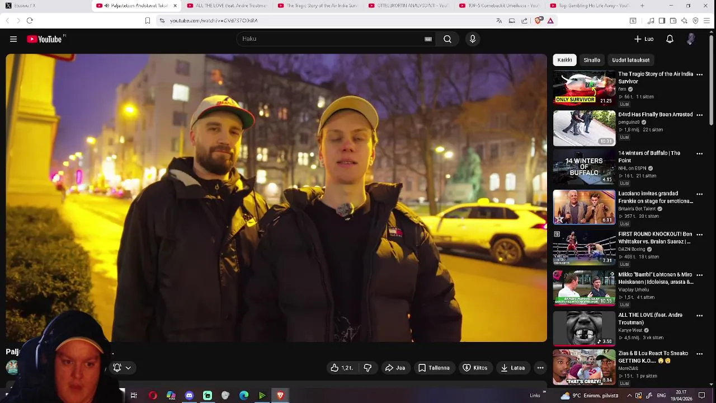Reload the page
The image size is (716, 403).
(30, 21)
